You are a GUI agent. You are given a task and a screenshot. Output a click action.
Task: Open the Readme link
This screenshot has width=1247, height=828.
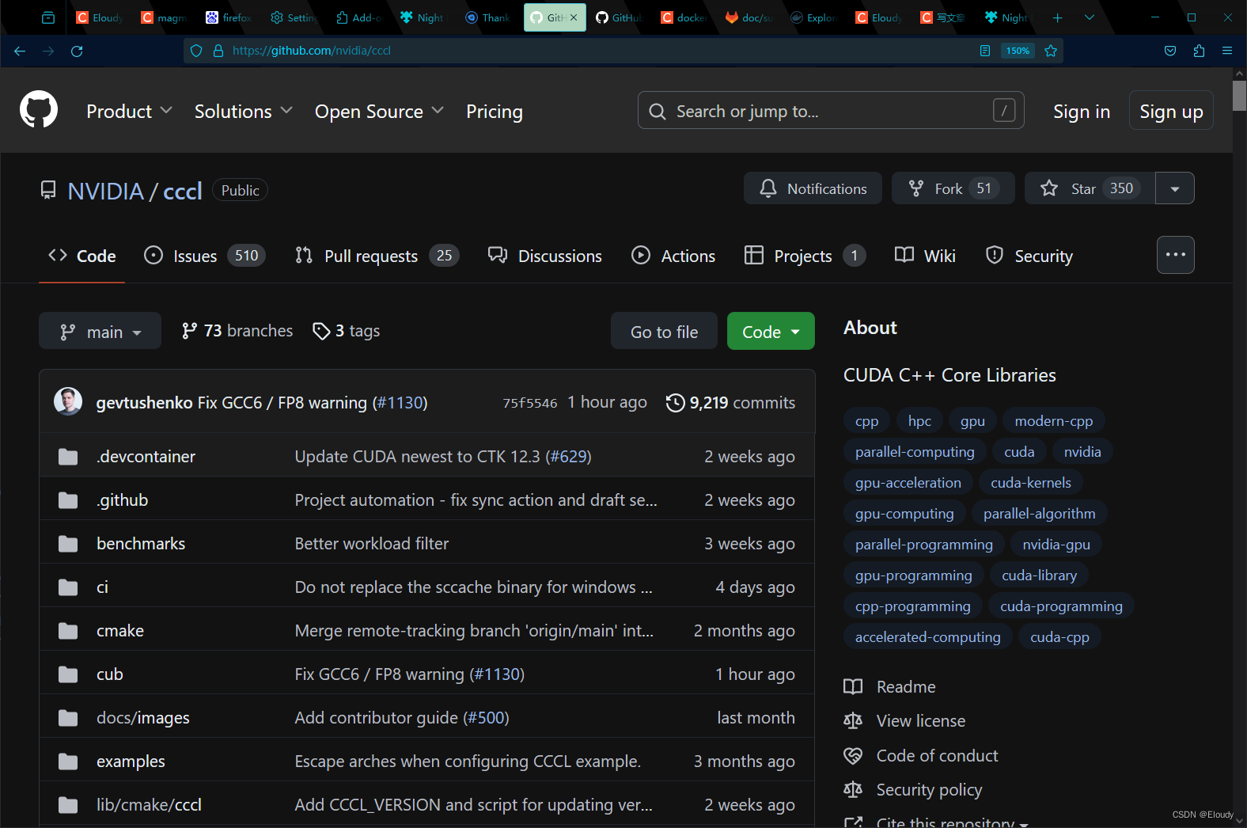890,687
